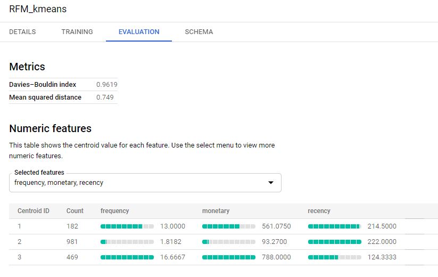Viewport: 438px width, 277px height.
Task: Click the Count column header
Action: (x=75, y=211)
